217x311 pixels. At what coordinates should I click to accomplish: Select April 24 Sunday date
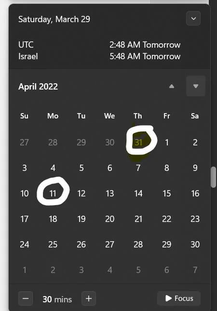click(x=25, y=245)
